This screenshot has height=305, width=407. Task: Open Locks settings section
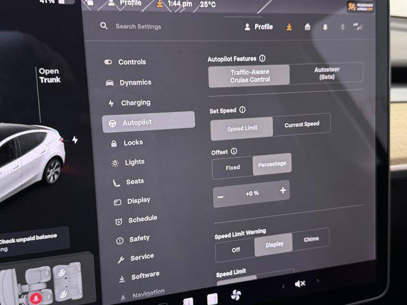[133, 143]
